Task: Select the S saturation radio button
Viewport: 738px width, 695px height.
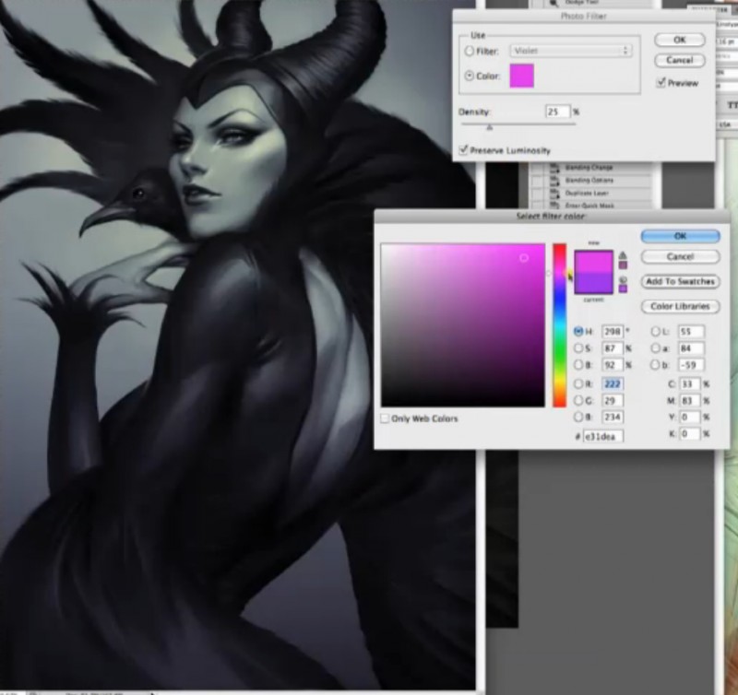Action: (578, 348)
